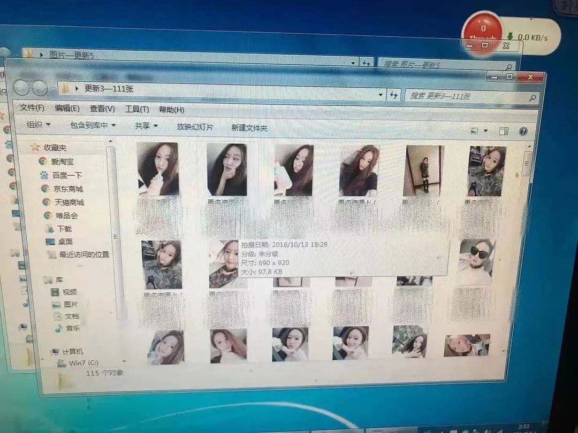The width and height of the screenshot is (578, 433).
Task: Open the 查看(V) menu
Action: click(102, 109)
